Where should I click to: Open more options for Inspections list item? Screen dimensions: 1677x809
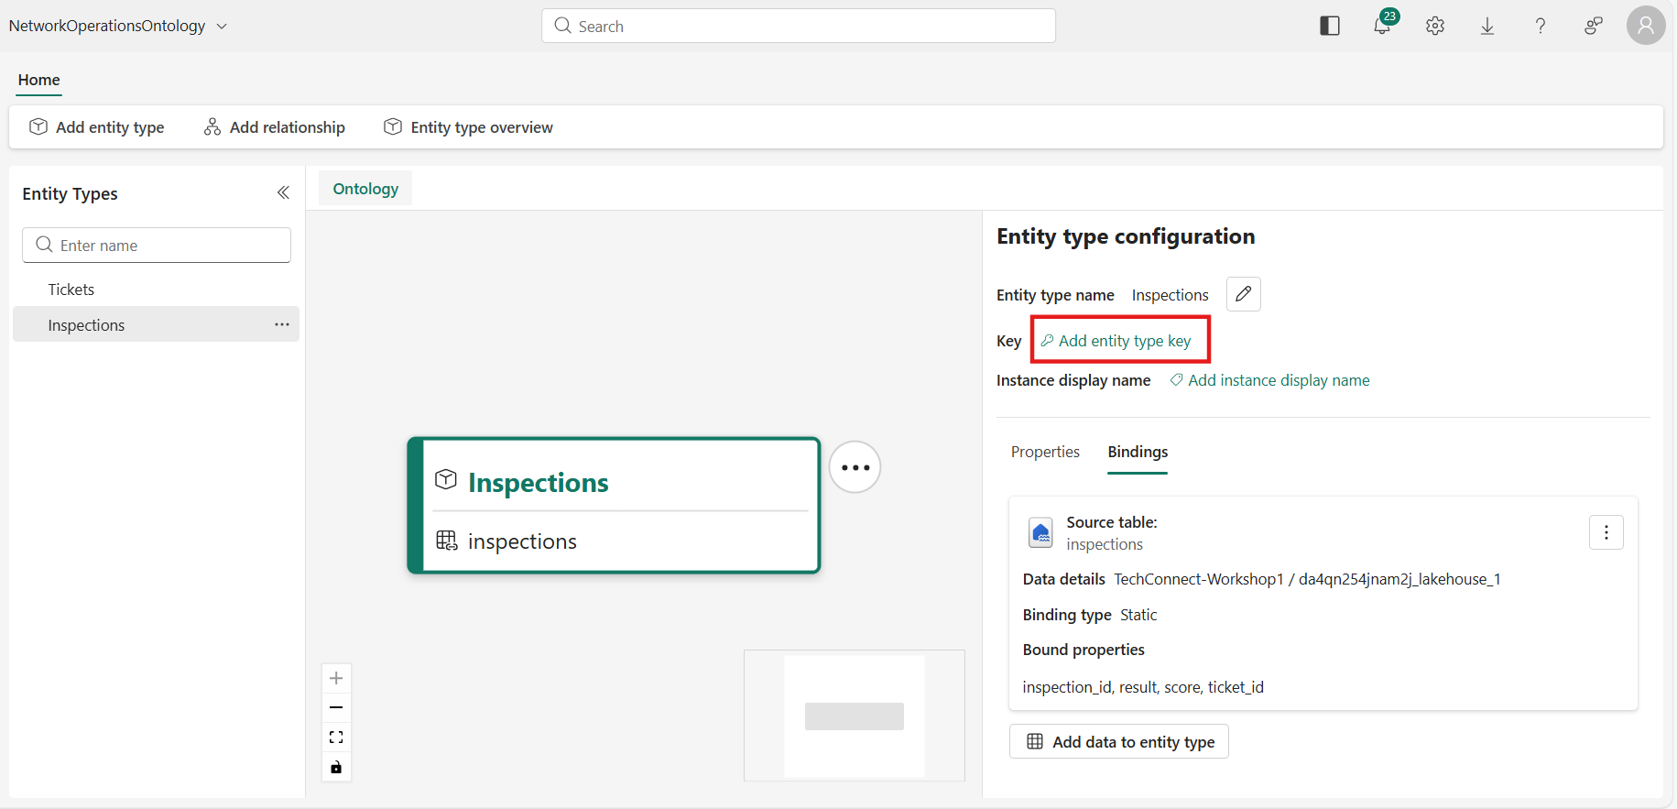pos(282,324)
